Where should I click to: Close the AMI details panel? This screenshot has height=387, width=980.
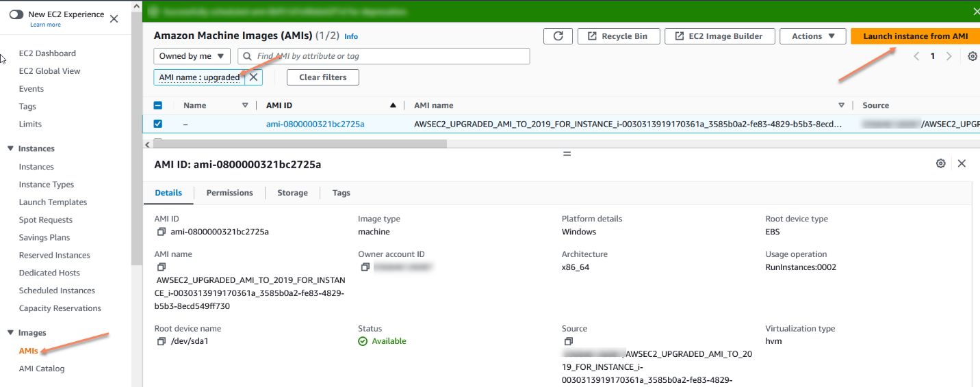(x=962, y=163)
